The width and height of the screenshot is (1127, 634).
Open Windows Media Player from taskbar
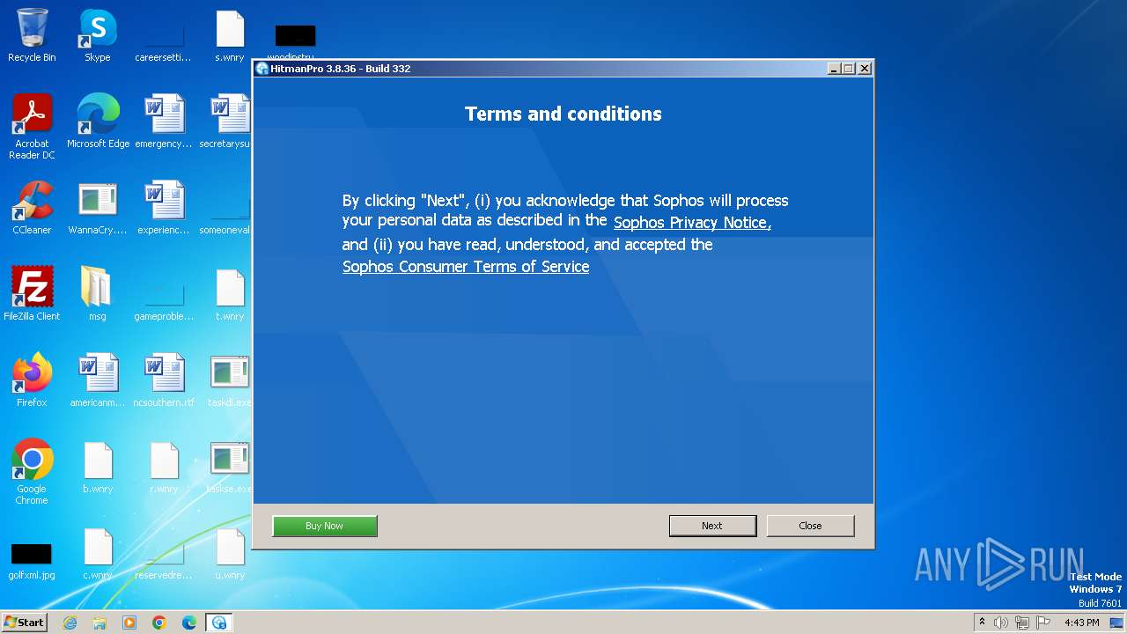129,623
